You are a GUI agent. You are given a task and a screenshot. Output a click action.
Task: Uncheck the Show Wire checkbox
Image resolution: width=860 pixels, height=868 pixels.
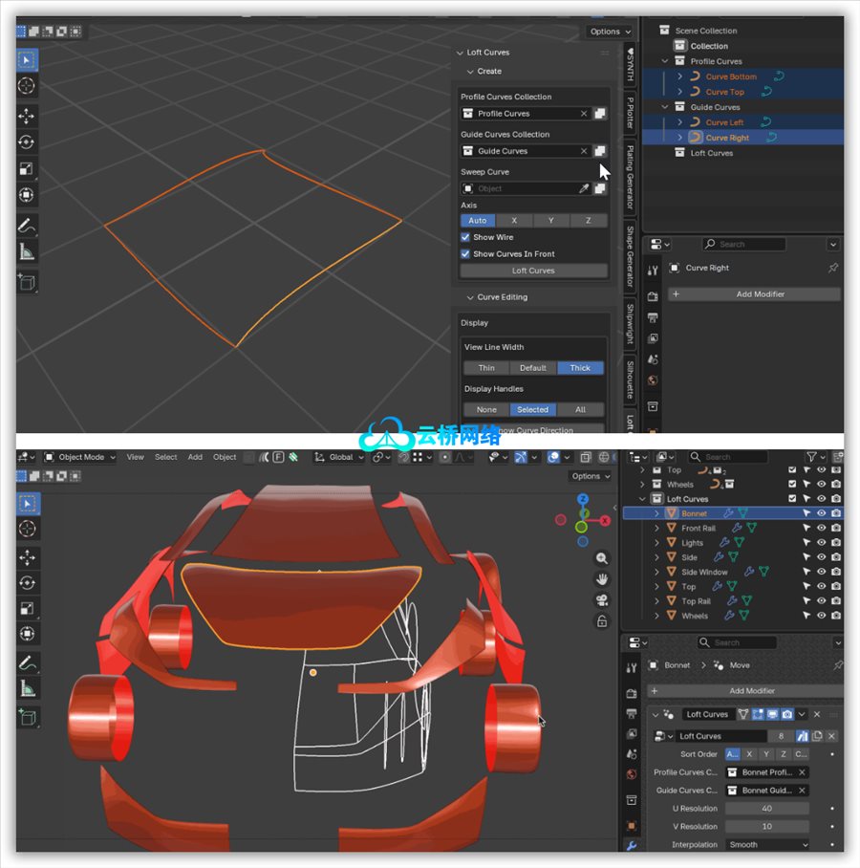click(465, 237)
